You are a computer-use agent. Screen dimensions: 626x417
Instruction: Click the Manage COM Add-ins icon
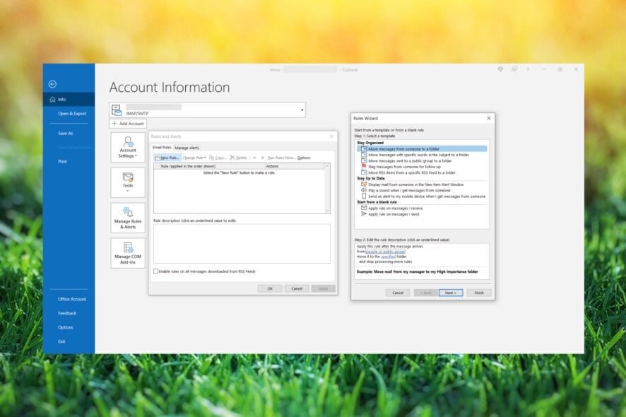(x=128, y=248)
